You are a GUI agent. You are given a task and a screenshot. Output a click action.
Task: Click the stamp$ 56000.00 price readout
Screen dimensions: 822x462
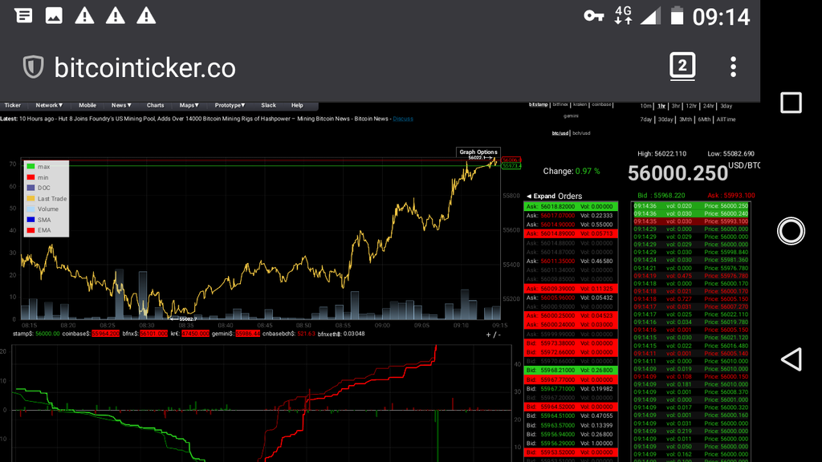36,334
